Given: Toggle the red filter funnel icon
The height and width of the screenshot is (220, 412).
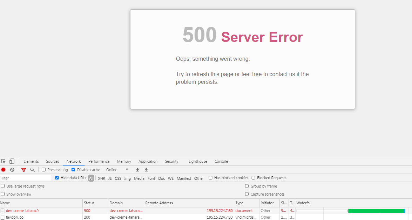Looking at the screenshot, I should pyautogui.click(x=23, y=170).
